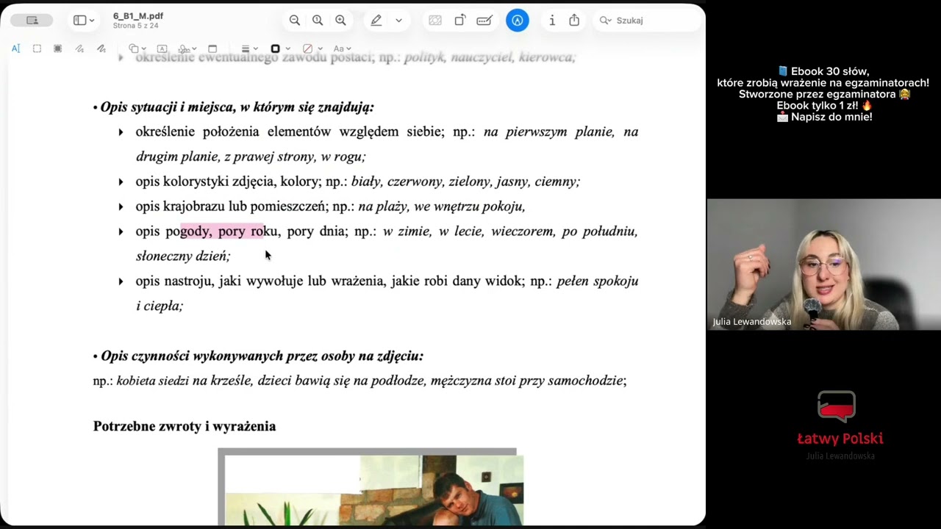Open the line style dropdown
Image resolution: width=941 pixels, height=529 pixels.
(249, 48)
